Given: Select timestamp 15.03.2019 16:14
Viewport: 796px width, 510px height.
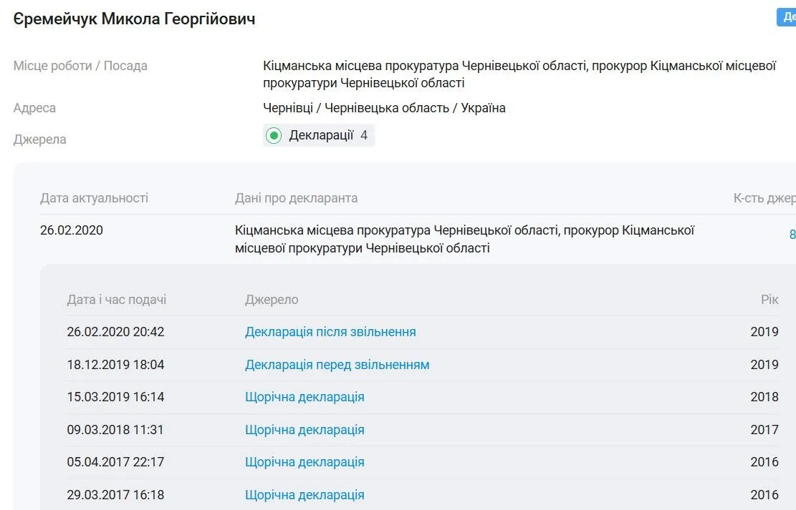Looking at the screenshot, I should (x=116, y=397).
